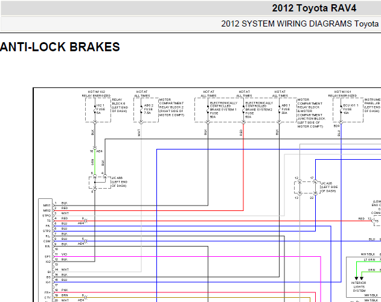Click the 'SP1' terminal label
Screen dimensions: 381x302
48,257
